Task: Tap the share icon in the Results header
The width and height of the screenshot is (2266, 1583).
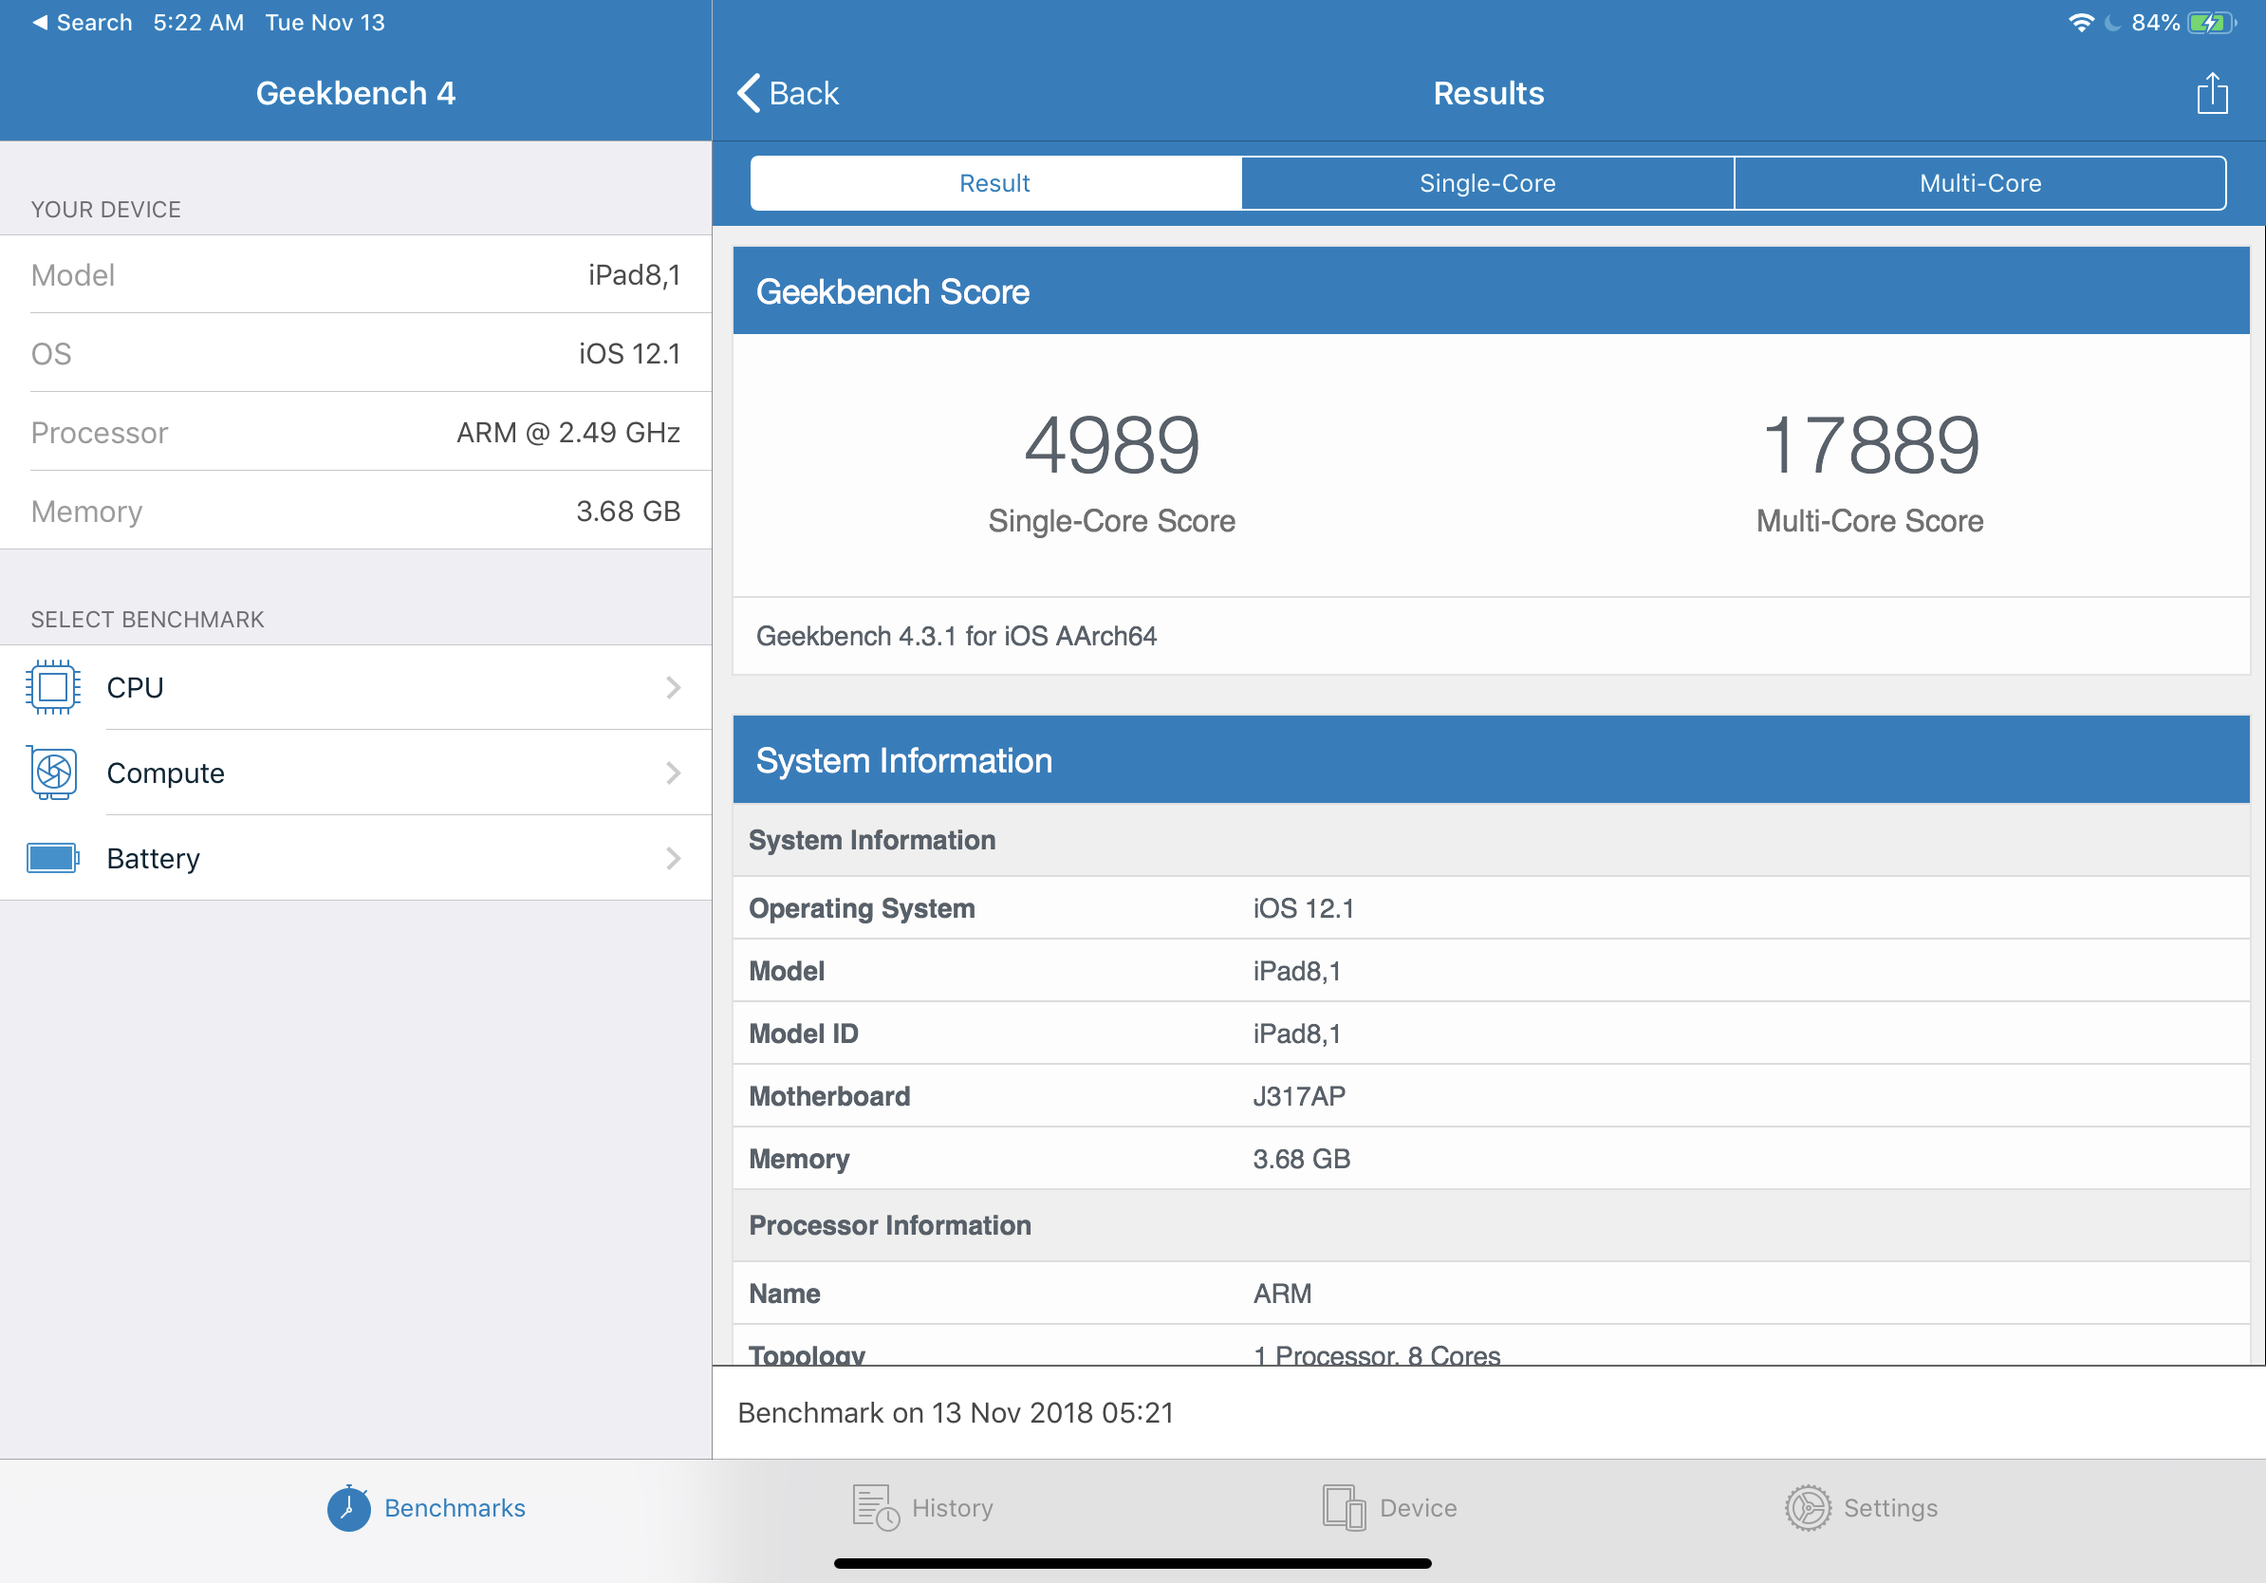Action: coord(2212,93)
